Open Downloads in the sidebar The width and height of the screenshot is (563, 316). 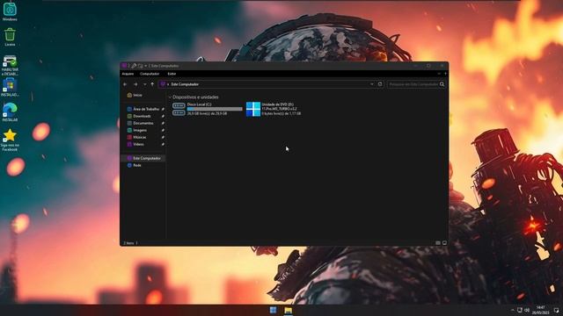point(139,116)
